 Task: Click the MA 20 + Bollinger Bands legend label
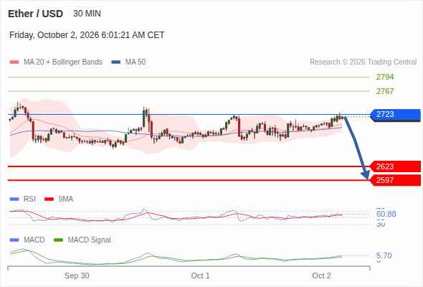(63, 62)
